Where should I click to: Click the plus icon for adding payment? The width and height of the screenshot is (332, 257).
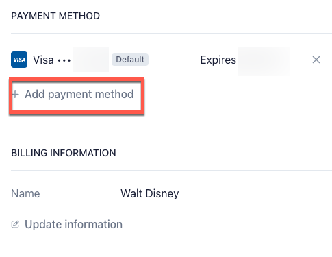(15, 94)
